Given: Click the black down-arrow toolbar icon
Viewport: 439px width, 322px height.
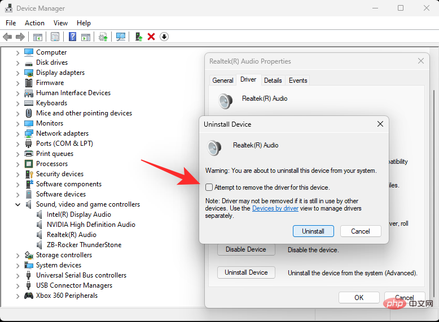Looking at the screenshot, I should pyautogui.click(x=164, y=37).
